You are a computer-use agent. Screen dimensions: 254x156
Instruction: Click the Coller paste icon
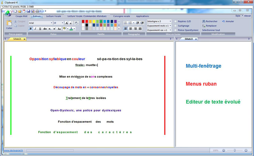(x=9, y=24)
